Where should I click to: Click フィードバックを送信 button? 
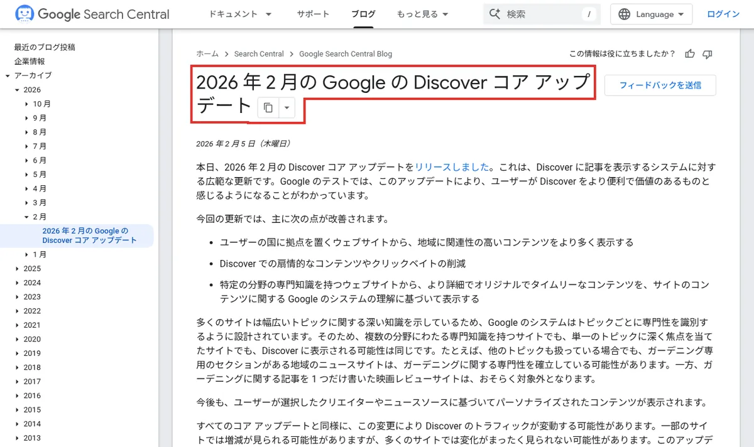(x=660, y=85)
